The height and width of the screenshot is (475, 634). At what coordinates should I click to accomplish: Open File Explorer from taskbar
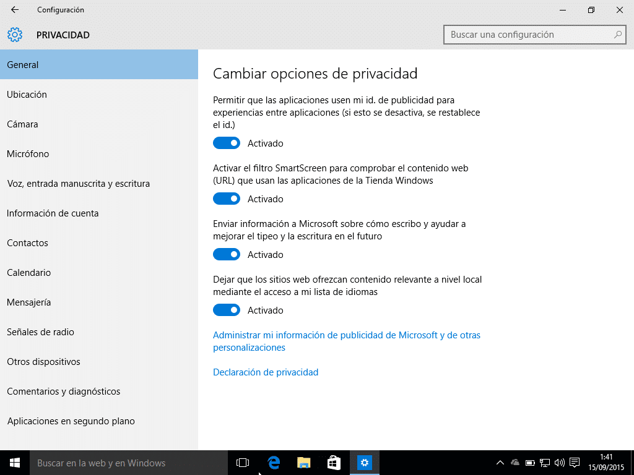303,463
